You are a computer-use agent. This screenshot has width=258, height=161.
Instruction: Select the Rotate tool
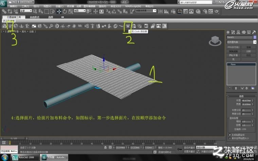pyautogui.click(x=64, y=11)
